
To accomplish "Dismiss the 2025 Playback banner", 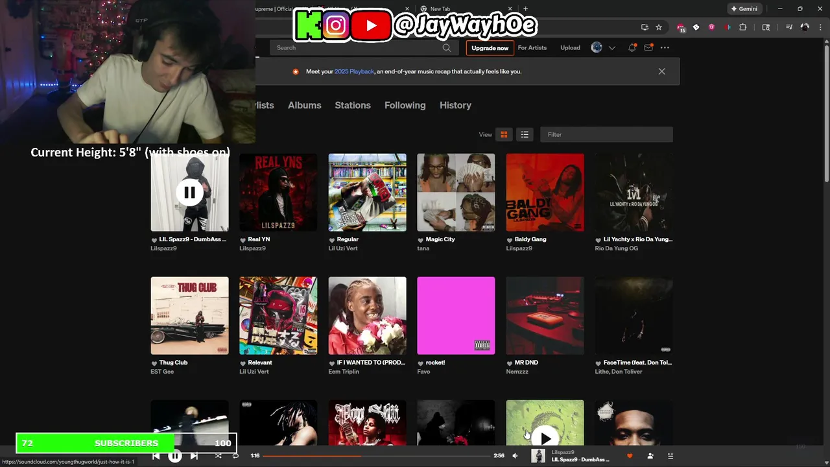I will tap(661, 71).
